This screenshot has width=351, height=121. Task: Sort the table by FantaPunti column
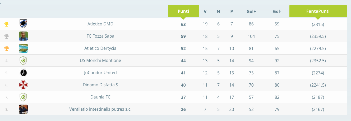pyautogui.click(x=318, y=11)
